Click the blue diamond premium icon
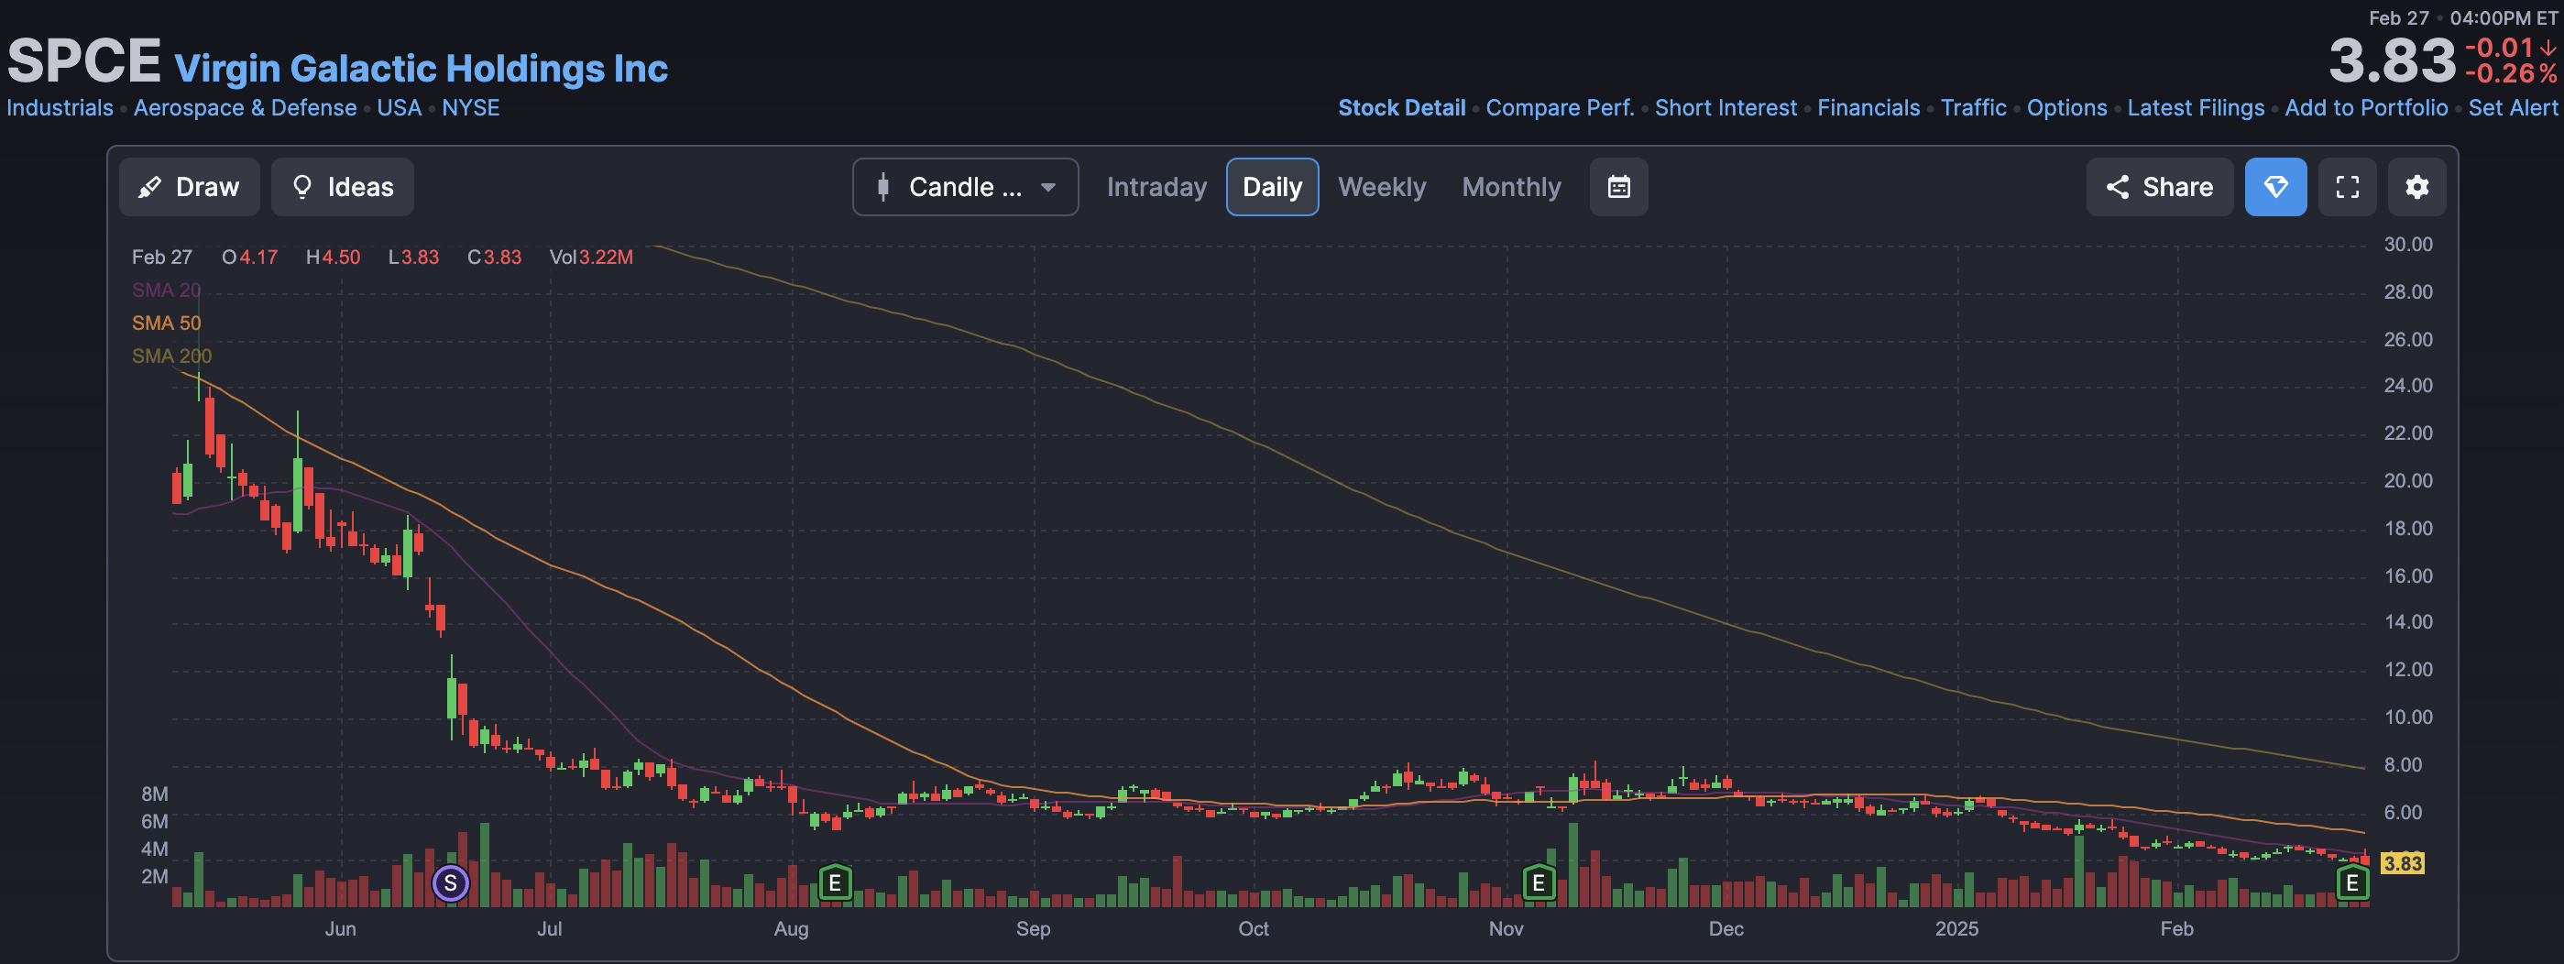 click(x=2275, y=187)
